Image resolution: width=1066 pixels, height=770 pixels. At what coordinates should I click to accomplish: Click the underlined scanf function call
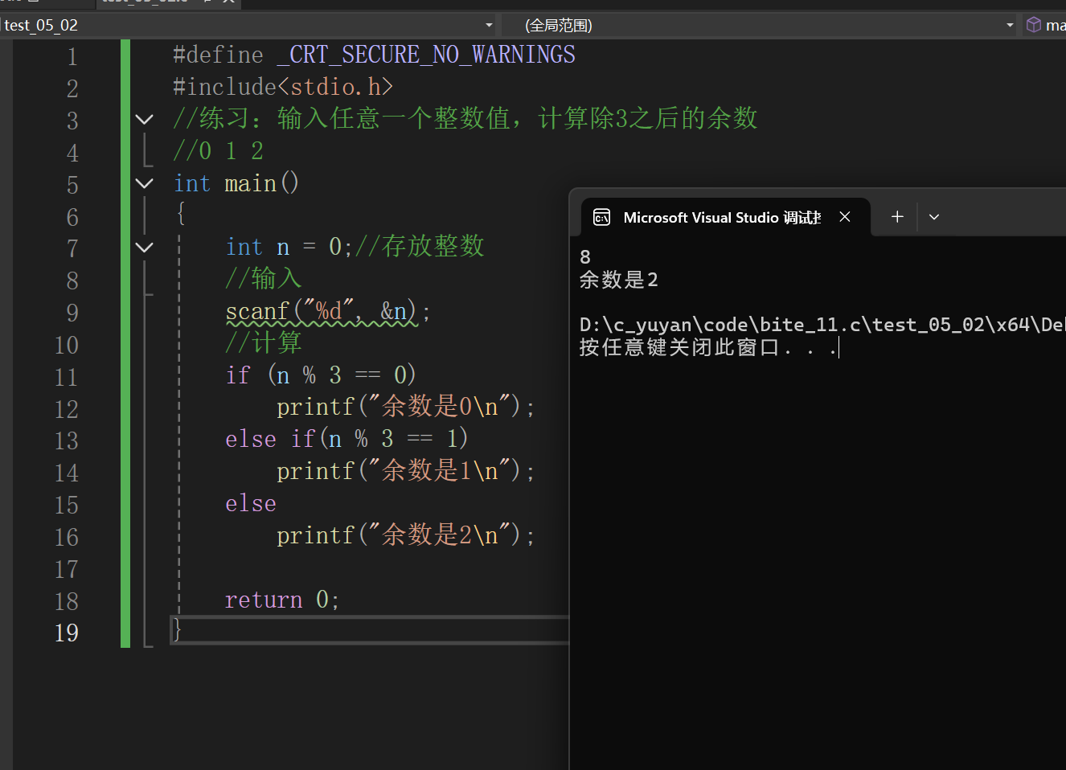257,311
